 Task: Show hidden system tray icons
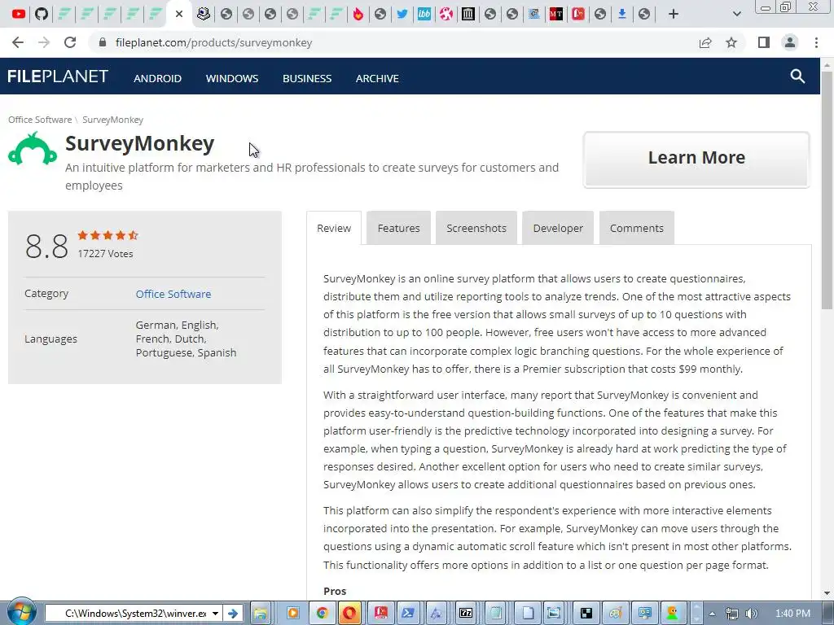coord(712,614)
